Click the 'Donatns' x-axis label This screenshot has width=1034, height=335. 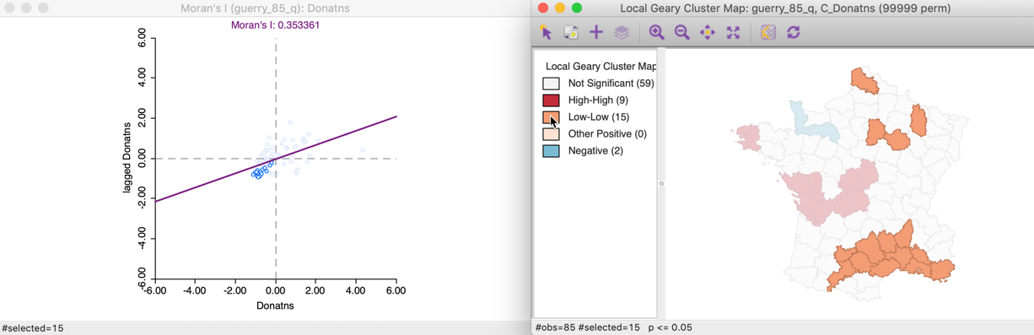point(275,305)
